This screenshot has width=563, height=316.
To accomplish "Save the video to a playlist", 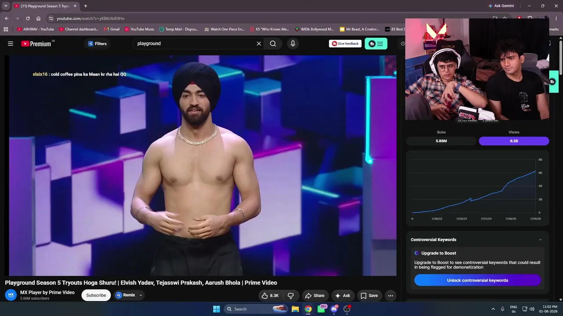I will point(369,295).
